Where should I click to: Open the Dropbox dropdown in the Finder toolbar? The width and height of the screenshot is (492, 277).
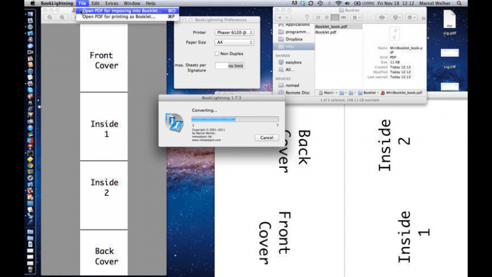tap(397, 18)
